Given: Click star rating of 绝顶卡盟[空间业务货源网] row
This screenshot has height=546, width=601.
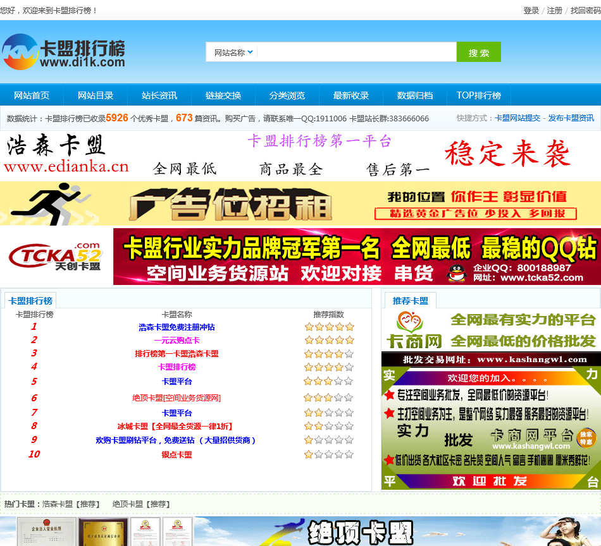Looking at the screenshot, I should pyautogui.click(x=328, y=397).
